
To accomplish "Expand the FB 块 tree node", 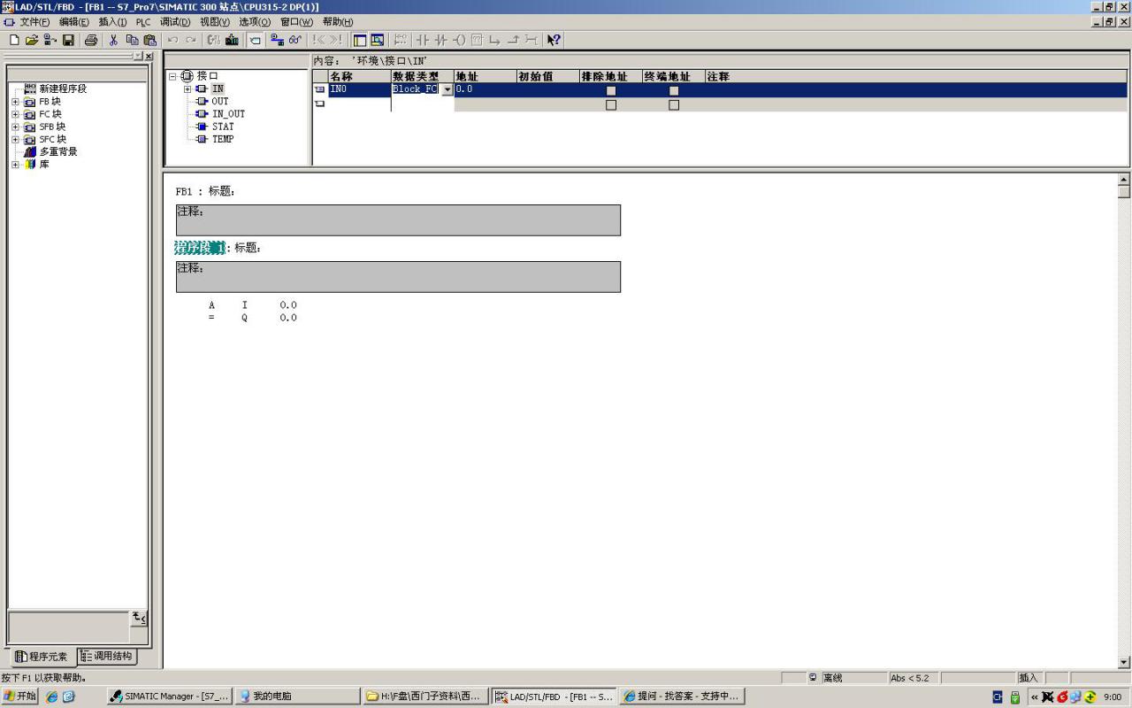I will [15, 102].
